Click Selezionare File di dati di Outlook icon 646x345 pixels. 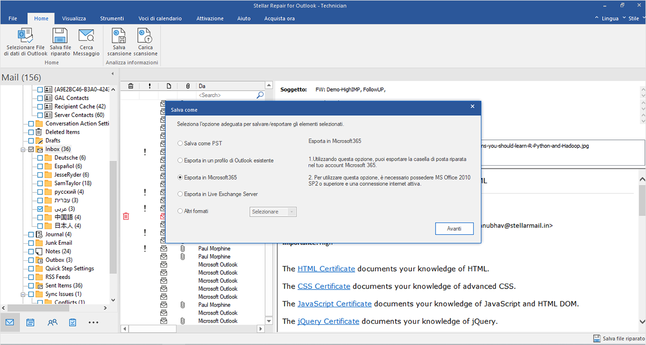25,35
